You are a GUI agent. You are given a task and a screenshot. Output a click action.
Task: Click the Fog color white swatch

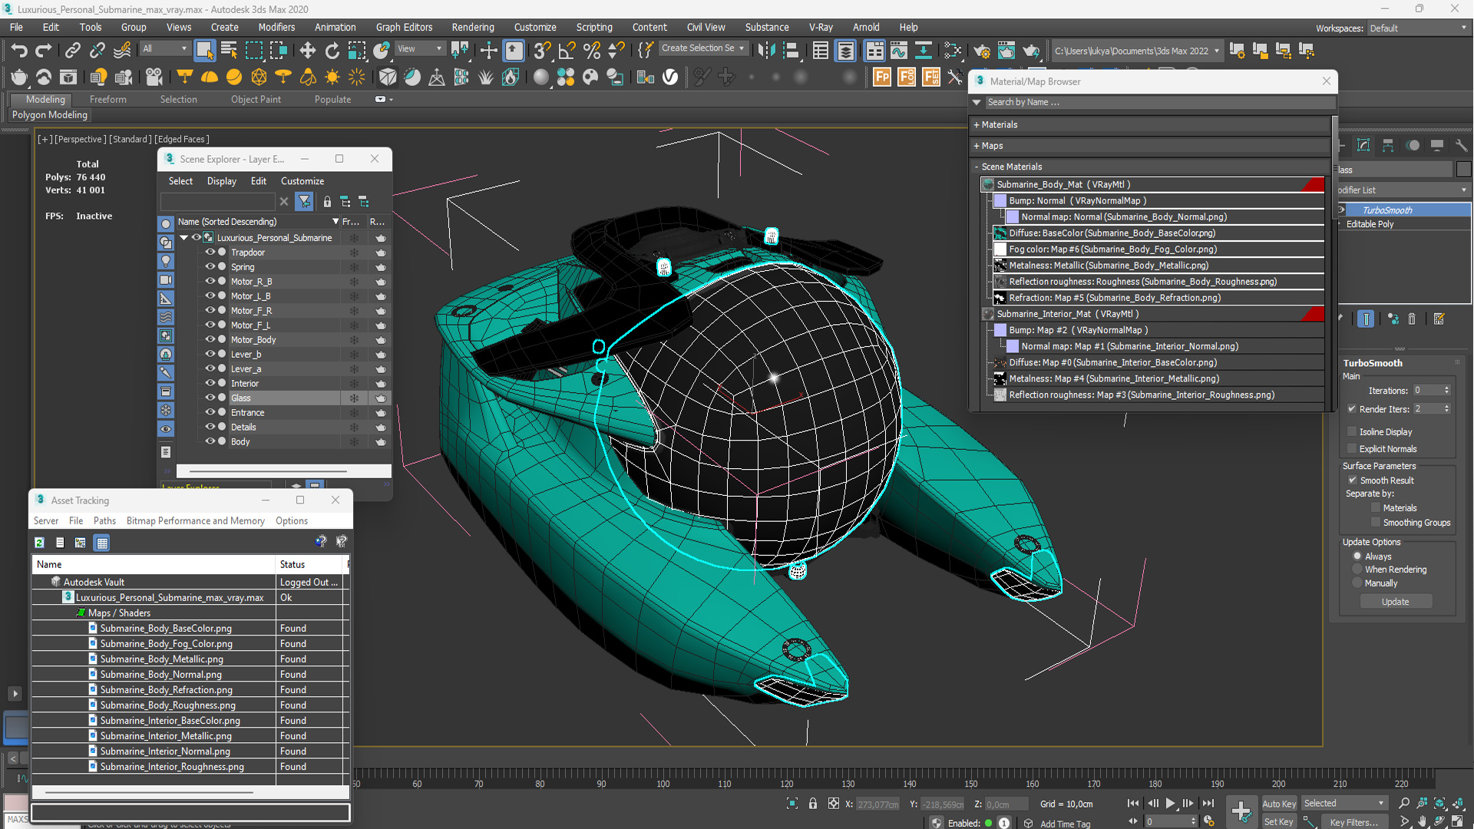pos(1000,249)
